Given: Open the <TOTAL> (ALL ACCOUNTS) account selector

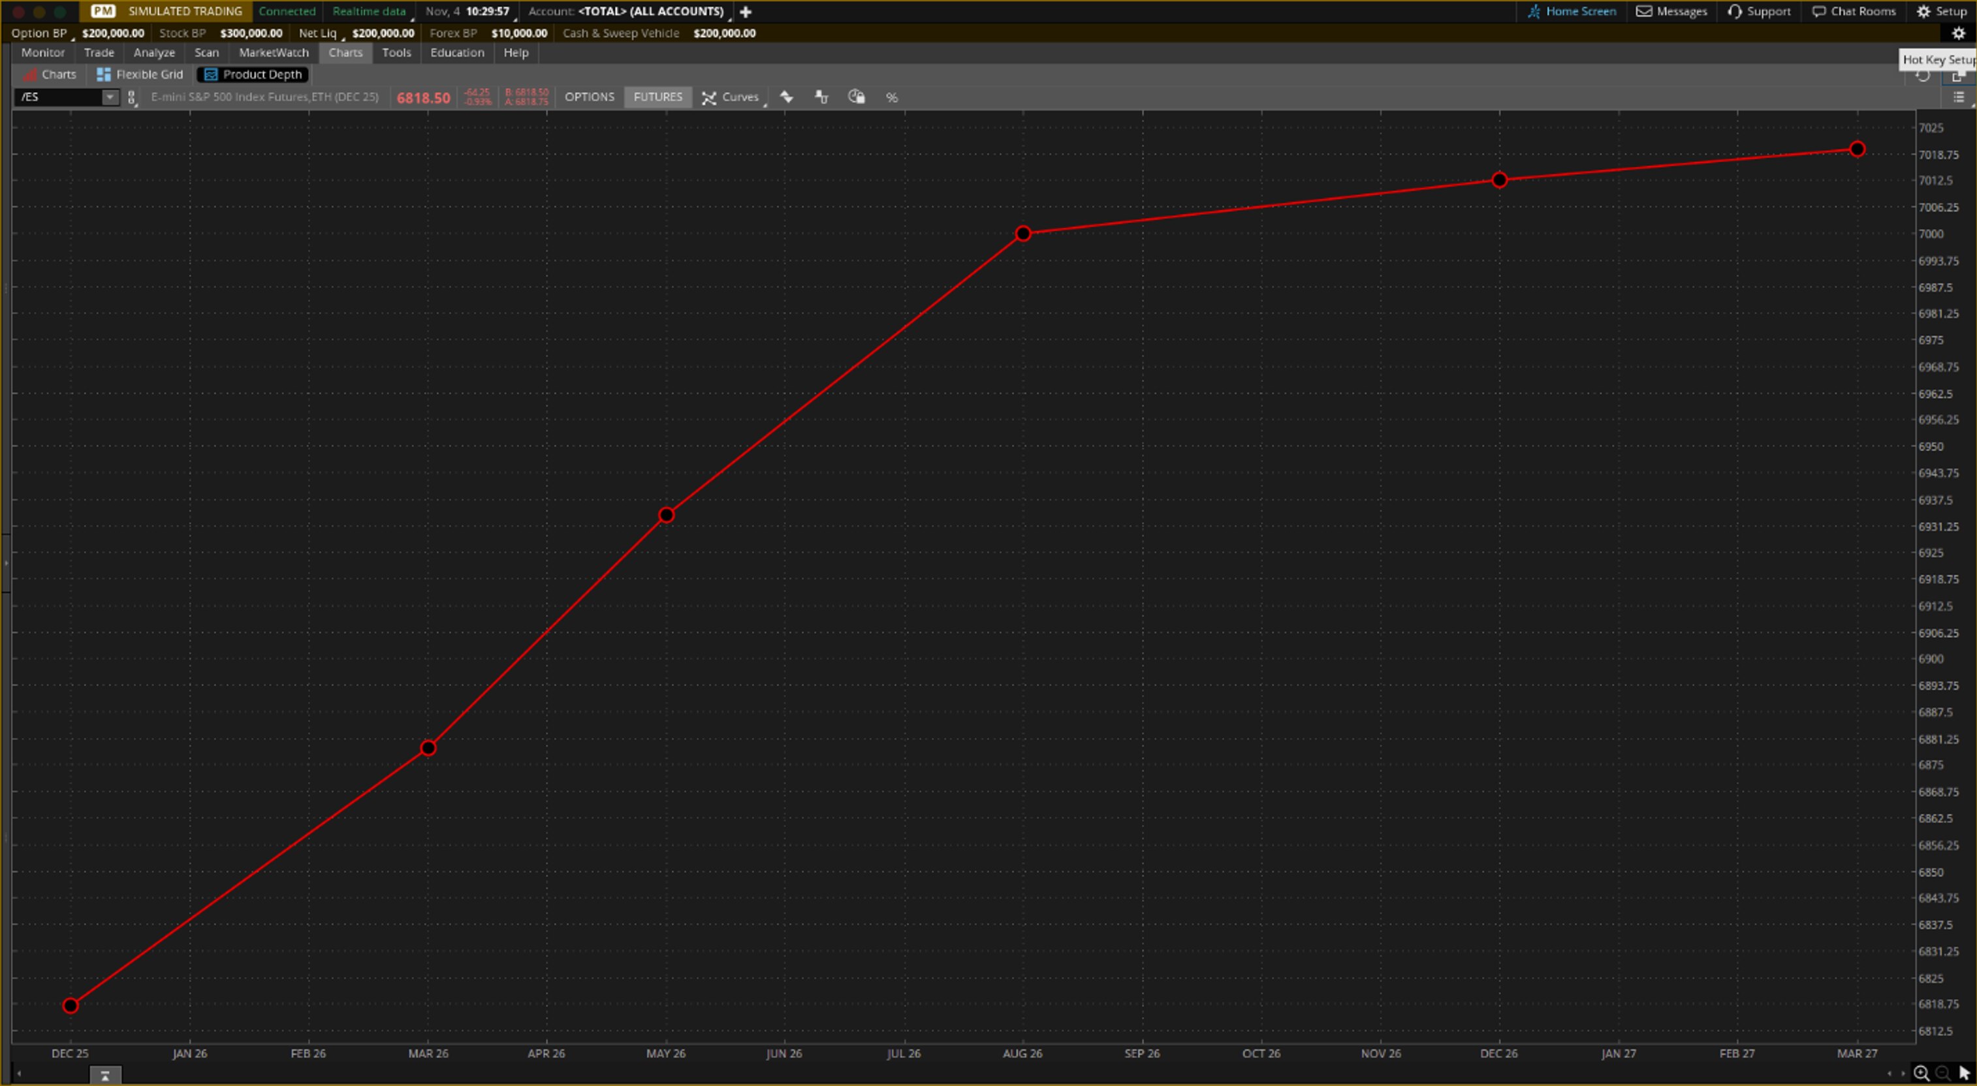Looking at the screenshot, I should click(651, 10).
